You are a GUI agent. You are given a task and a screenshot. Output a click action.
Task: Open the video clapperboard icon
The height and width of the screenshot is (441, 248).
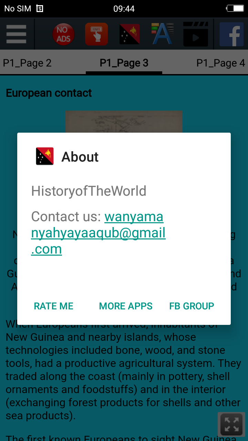coord(196,34)
